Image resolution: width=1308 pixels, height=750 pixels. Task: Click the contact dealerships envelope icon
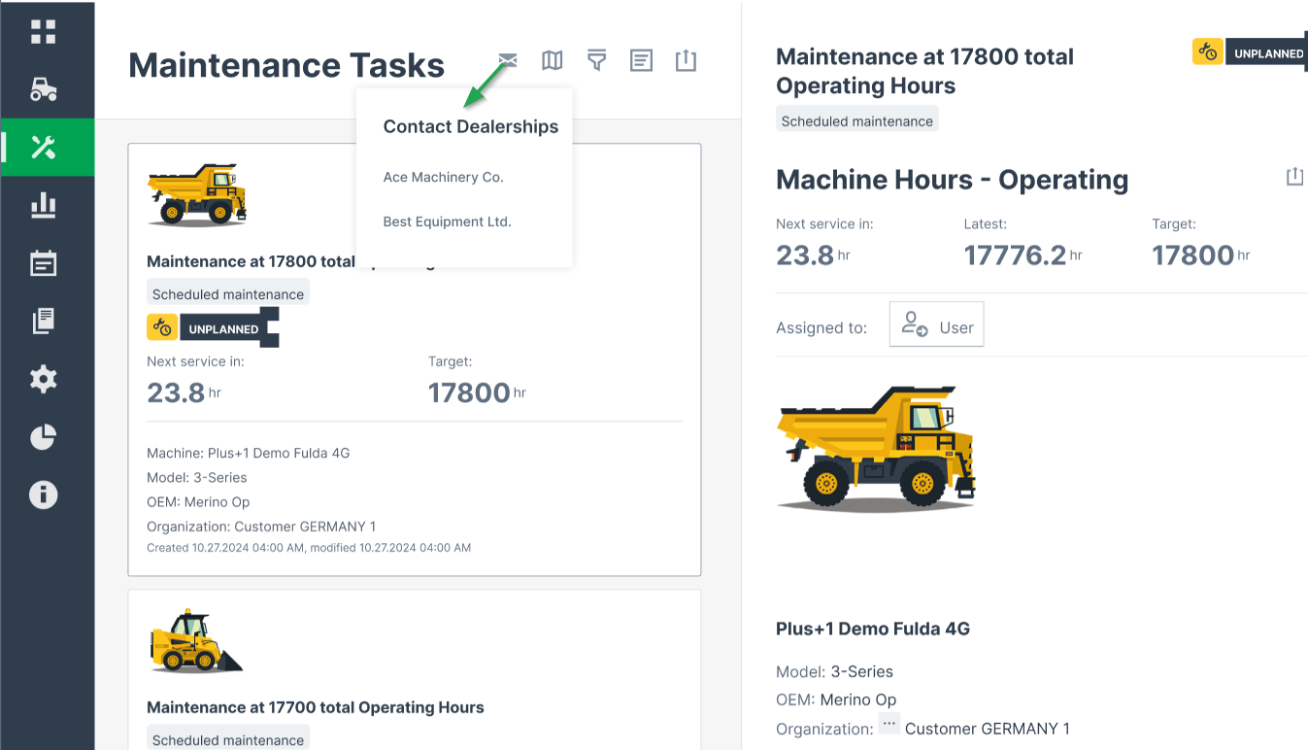click(x=507, y=61)
